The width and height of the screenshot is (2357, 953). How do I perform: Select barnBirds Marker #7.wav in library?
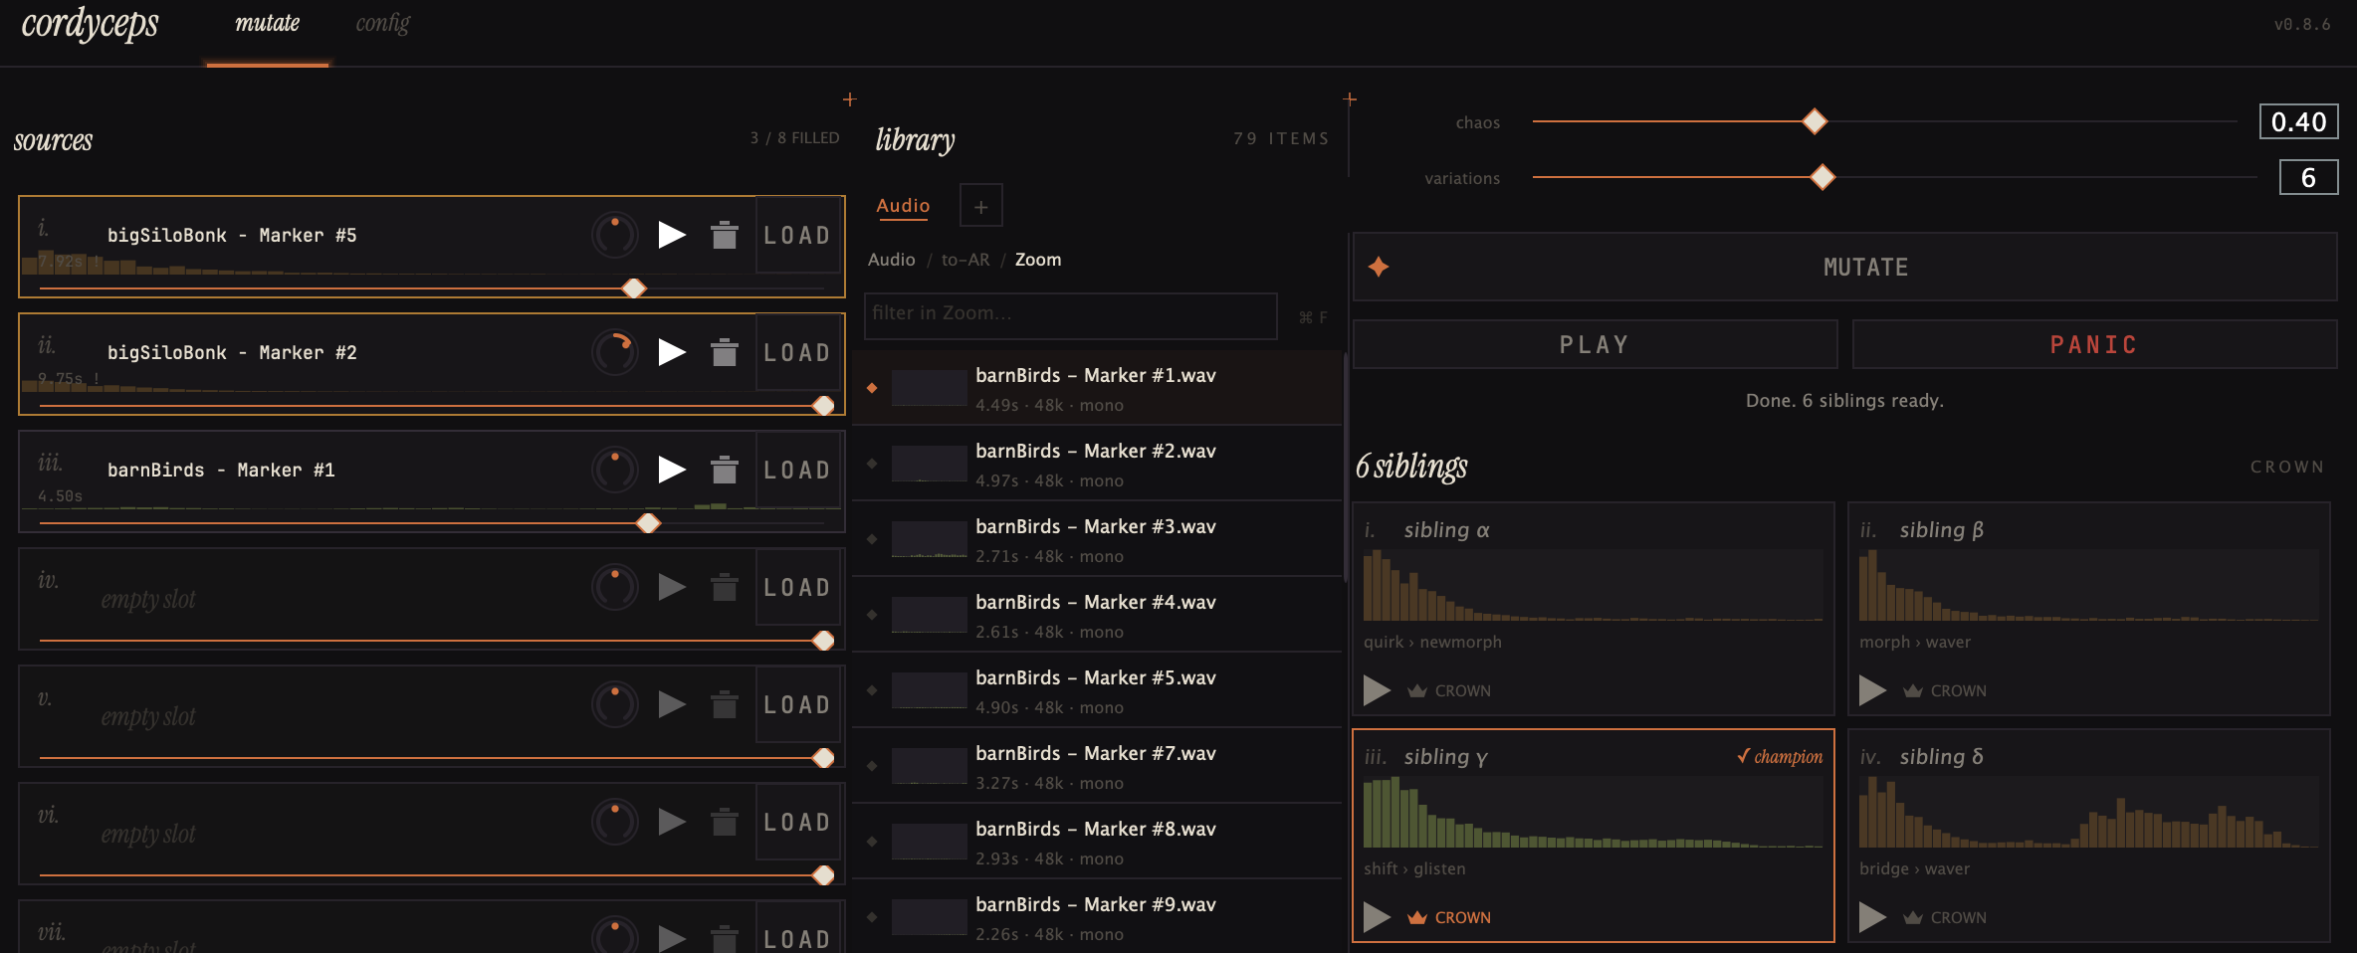(1097, 766)
